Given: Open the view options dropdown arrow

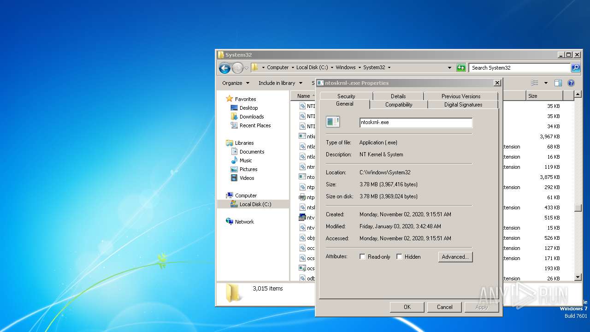Looking at the screenshot, I should point(546,83).
